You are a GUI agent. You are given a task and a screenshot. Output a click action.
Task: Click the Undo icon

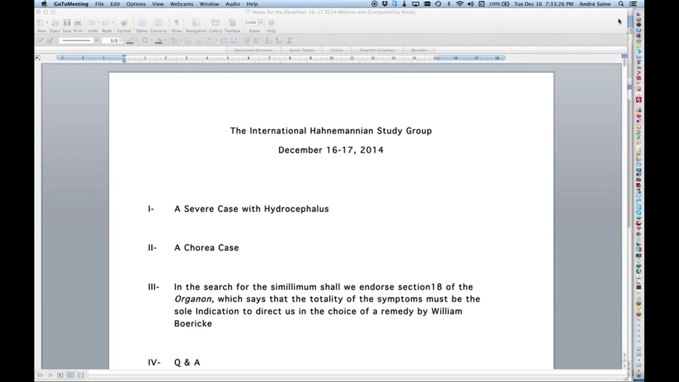coord(92,23)
